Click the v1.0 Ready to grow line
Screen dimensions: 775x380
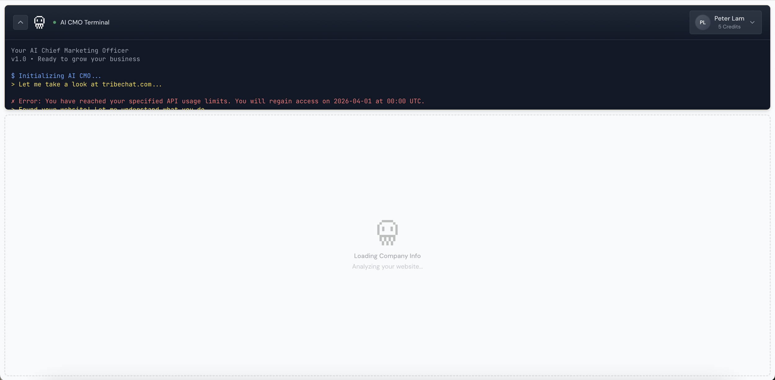[x=76, y=59]
